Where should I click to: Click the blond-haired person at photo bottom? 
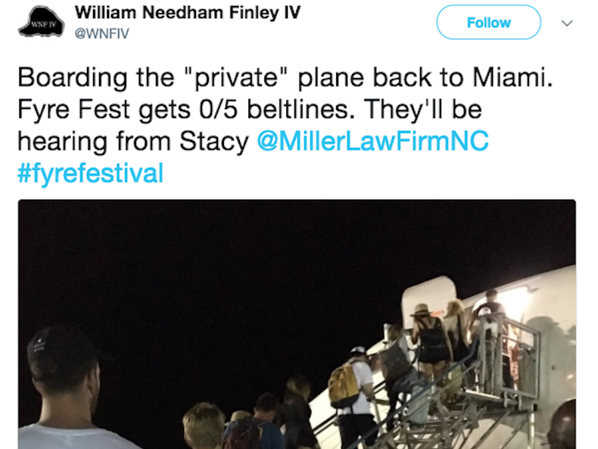point(203,424)
